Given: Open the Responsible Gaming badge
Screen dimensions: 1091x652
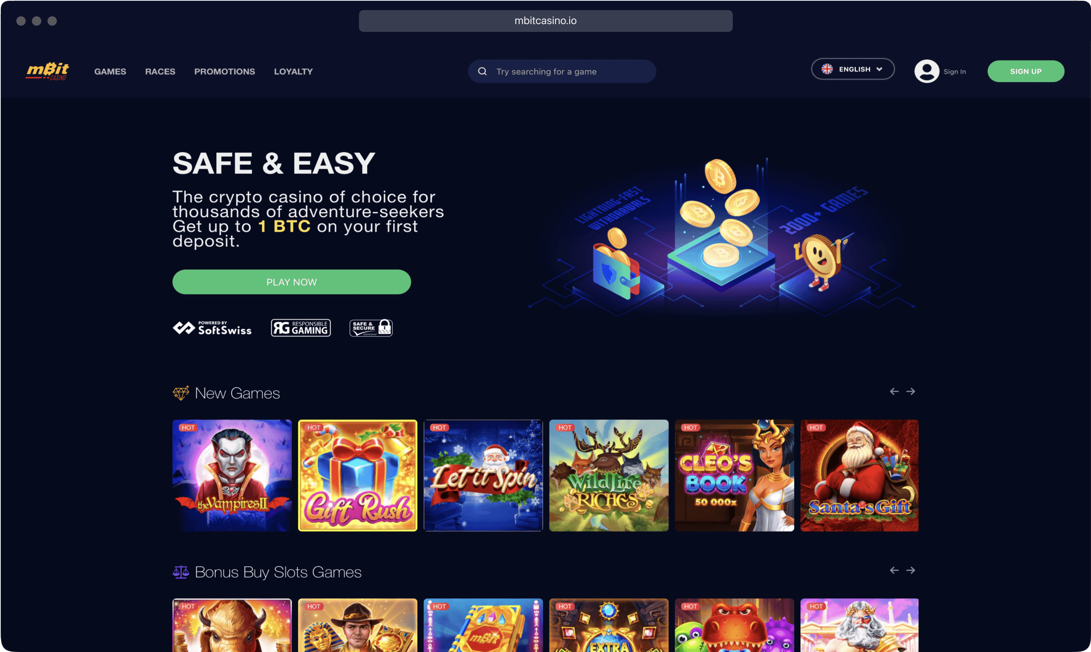Looking at the screenshot, I should click(301, 328).
